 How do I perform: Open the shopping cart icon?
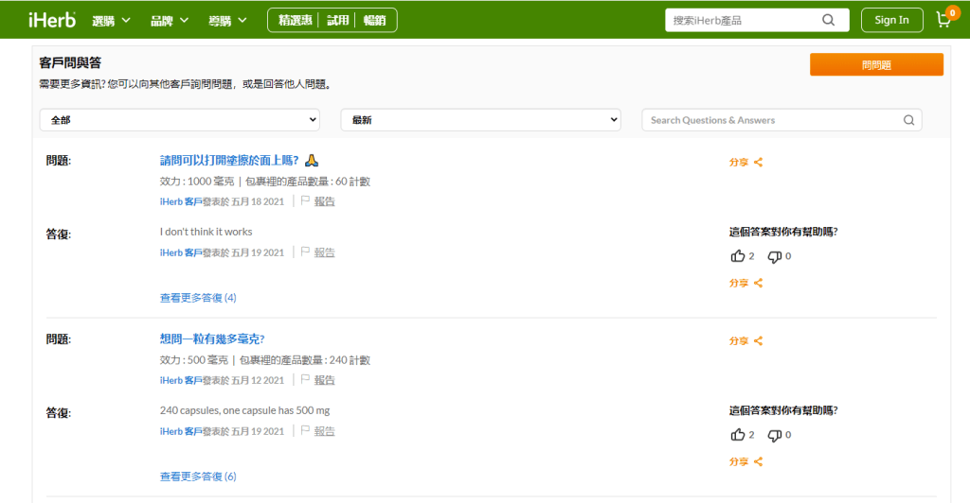pos(943,20)
